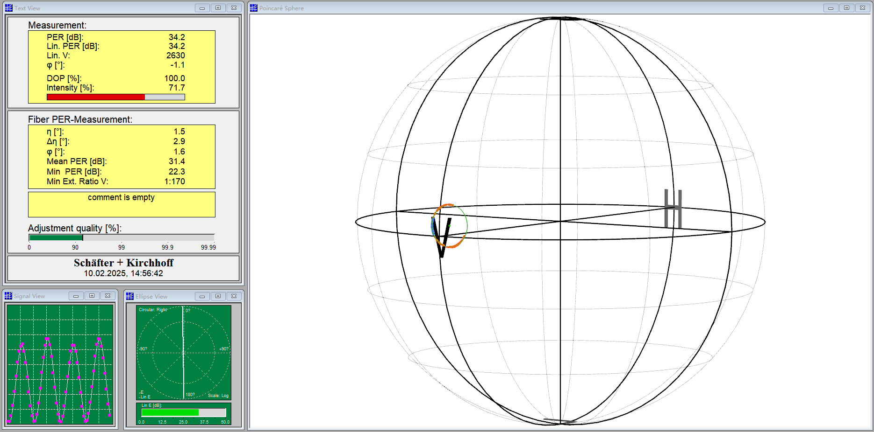Click the Text View window icon

click(8, 8)
